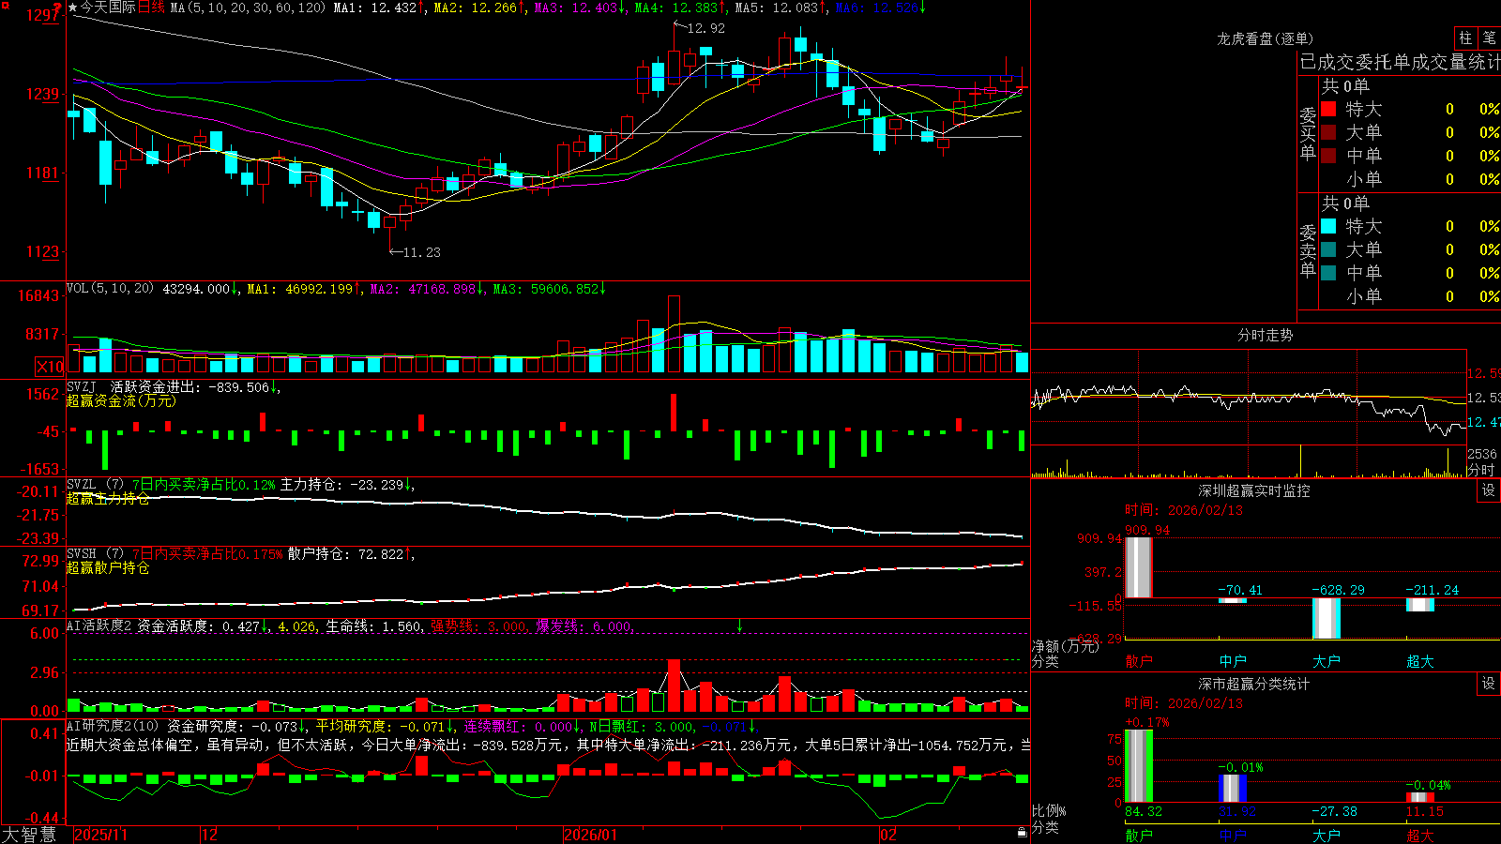This screenshot has width=1501, height=844.
Task: Click the -628.29 大户 bar
Action: click(1327, 618)
